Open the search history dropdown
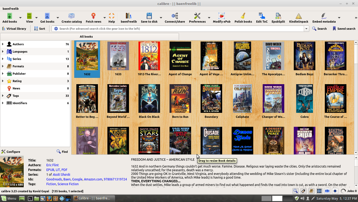 [306, 29]
